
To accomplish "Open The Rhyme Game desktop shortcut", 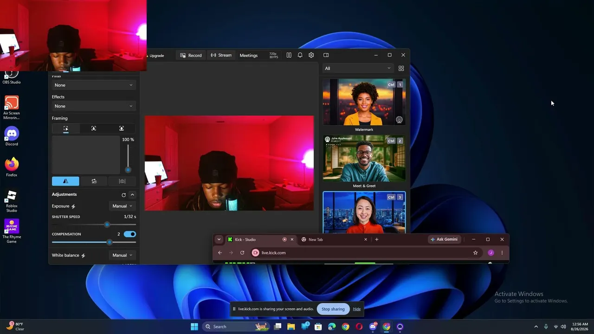I will [12, 231].
